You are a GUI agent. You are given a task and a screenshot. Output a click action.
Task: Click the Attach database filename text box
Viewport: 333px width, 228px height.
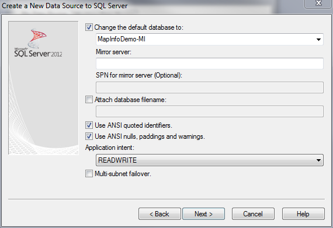[x=210, y=111]
